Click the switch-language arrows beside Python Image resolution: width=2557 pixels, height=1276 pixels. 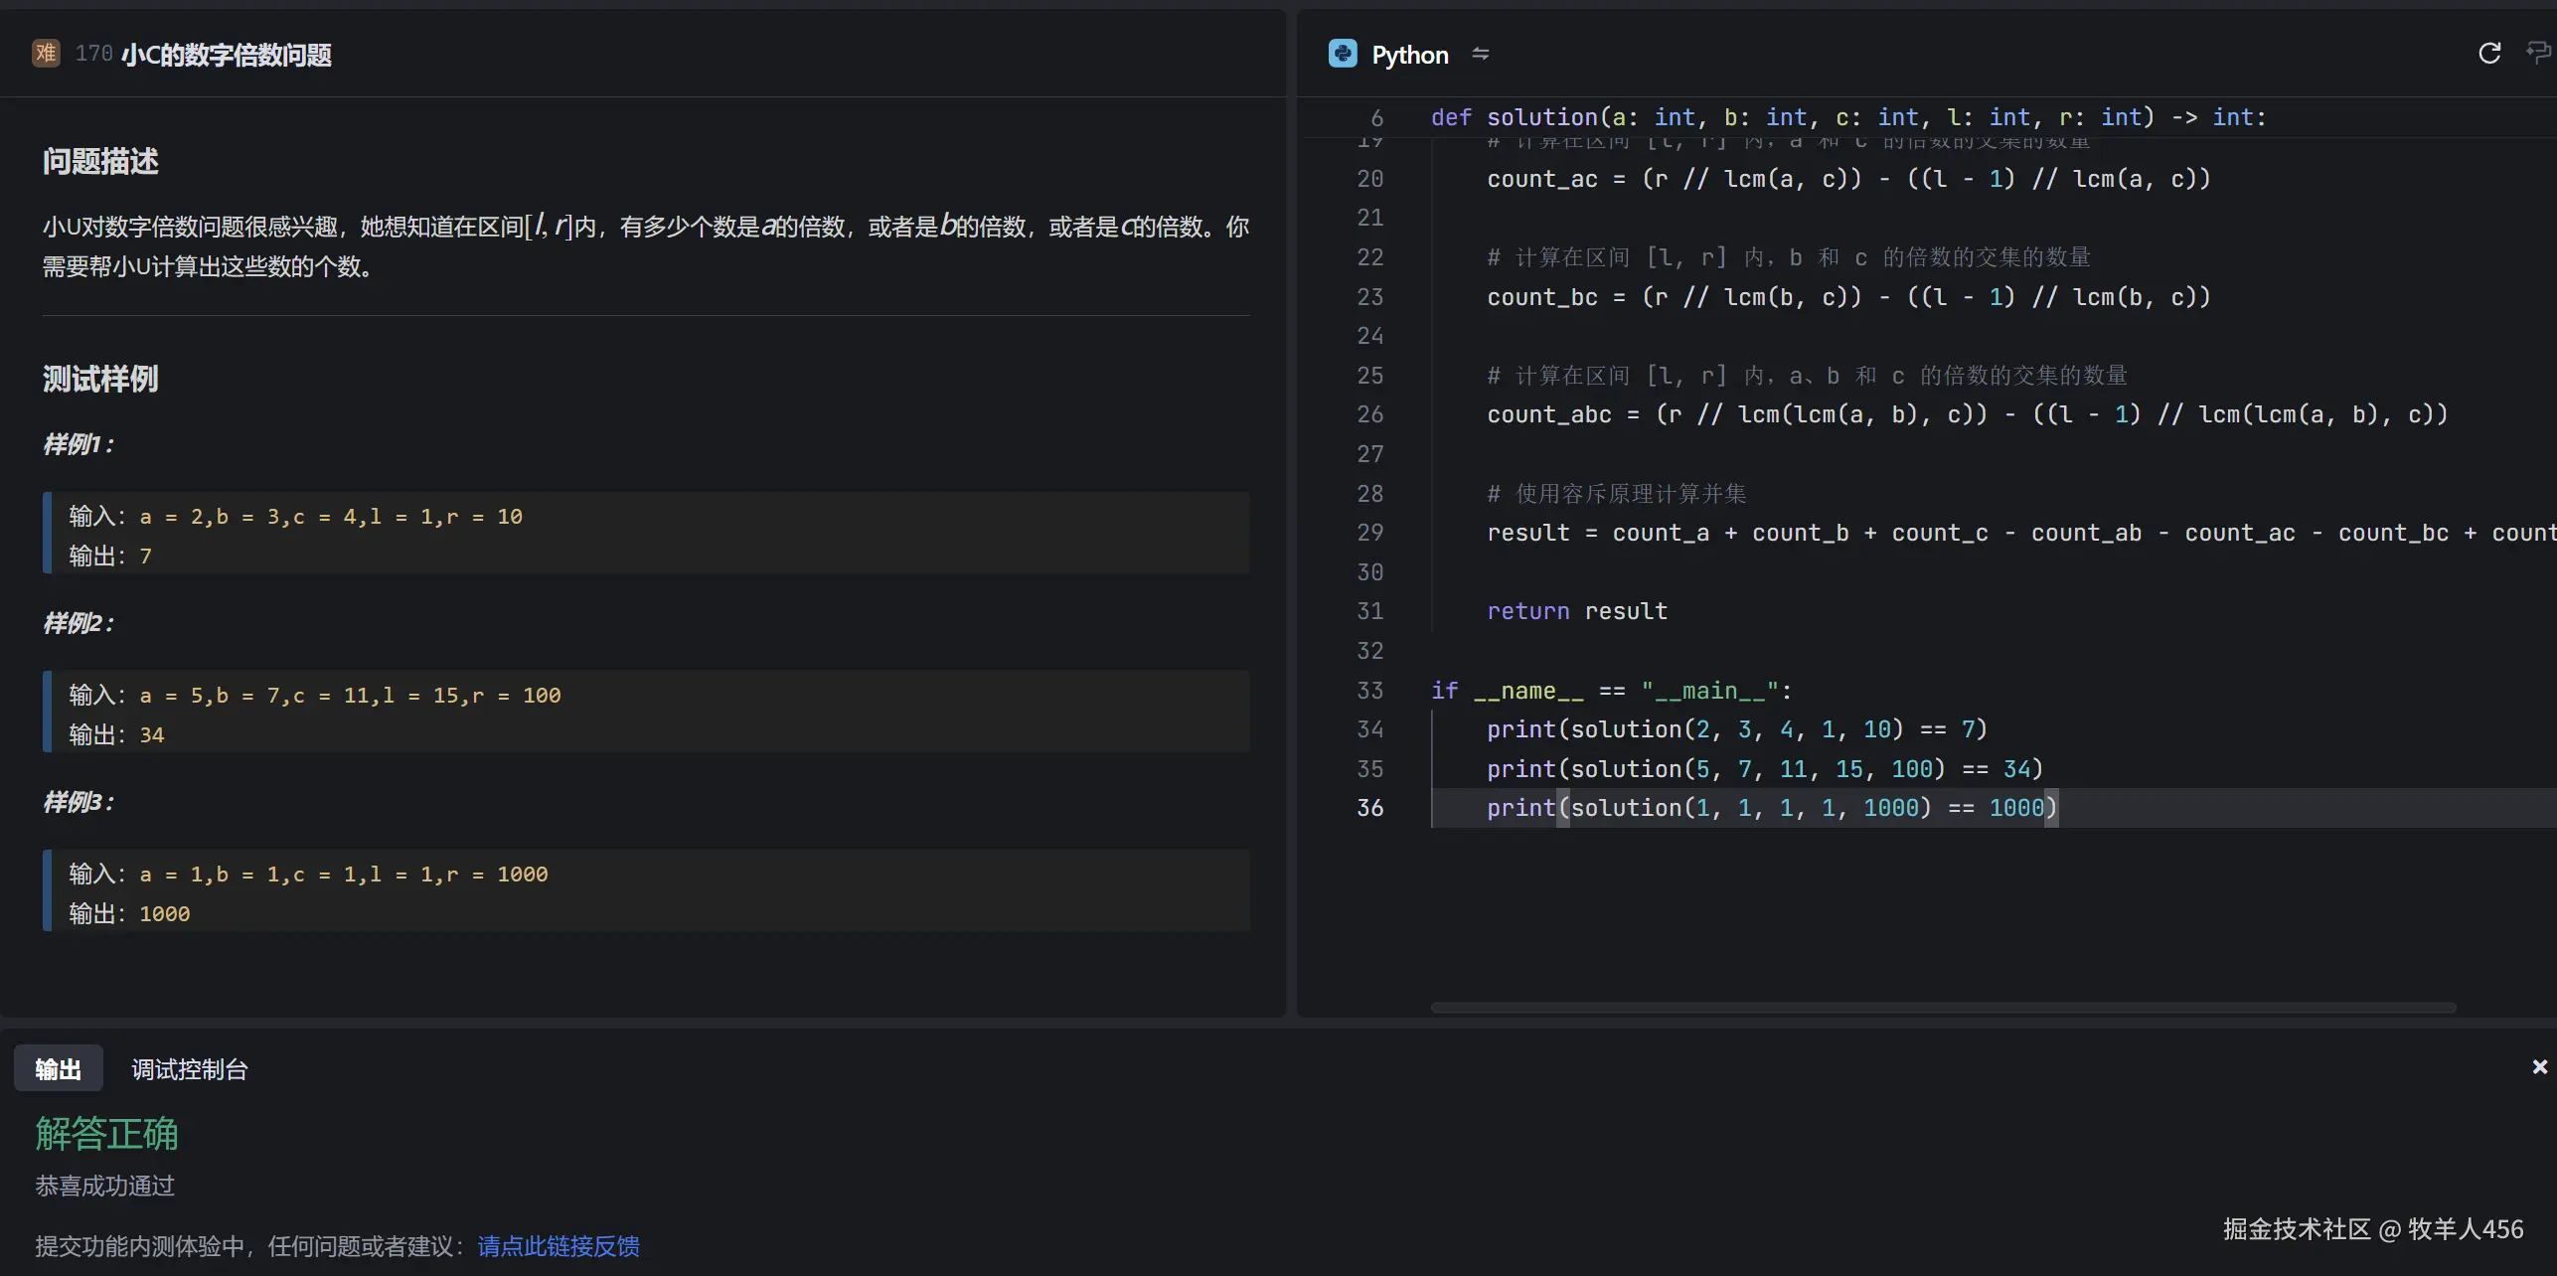pyautogui.click(x=1480, y=54)
